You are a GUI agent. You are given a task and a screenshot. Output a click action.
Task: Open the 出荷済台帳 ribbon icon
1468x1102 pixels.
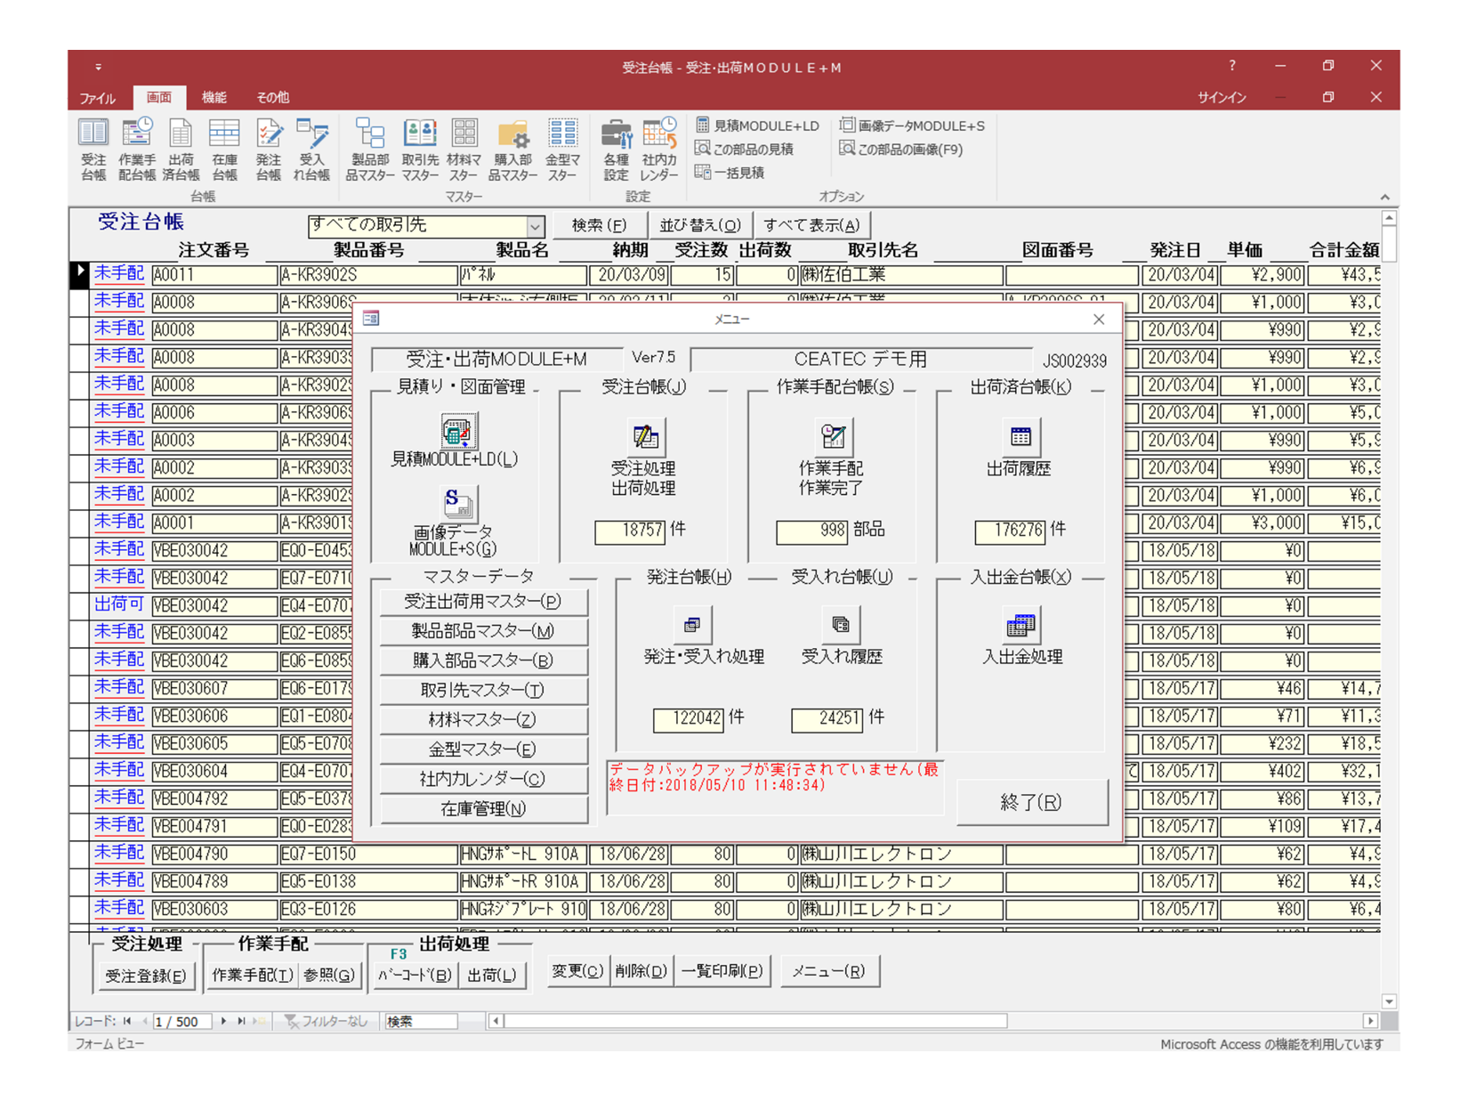[181, 150]
